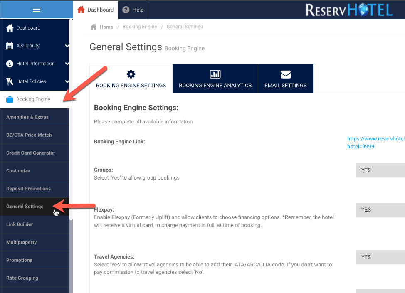Open BE/OTA Price Match item

pos(35,135)
